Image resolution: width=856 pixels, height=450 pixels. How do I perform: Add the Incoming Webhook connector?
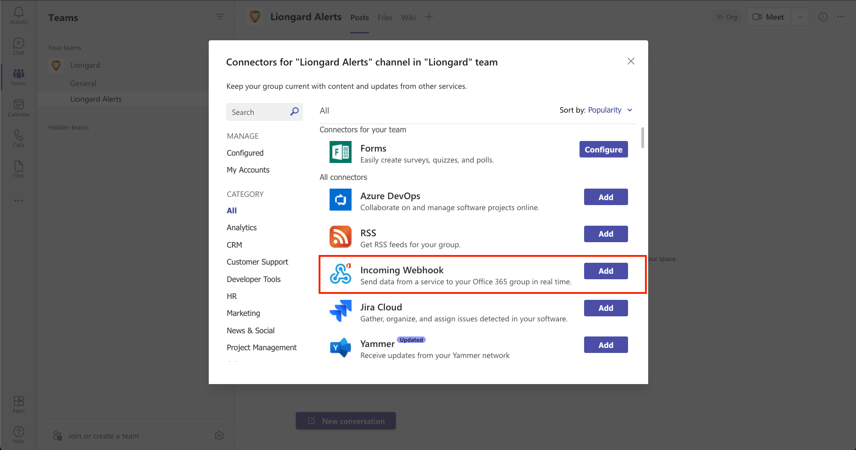[606, 271]
